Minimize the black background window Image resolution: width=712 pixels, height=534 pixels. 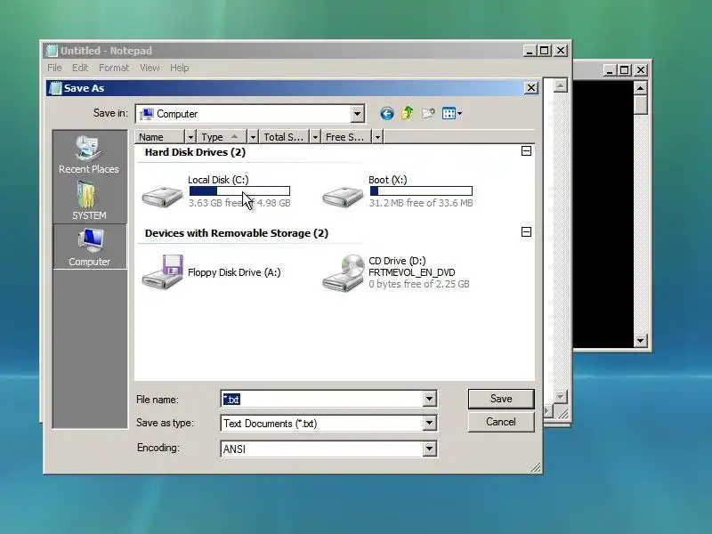pyautogui.click(x=610, y=70)
